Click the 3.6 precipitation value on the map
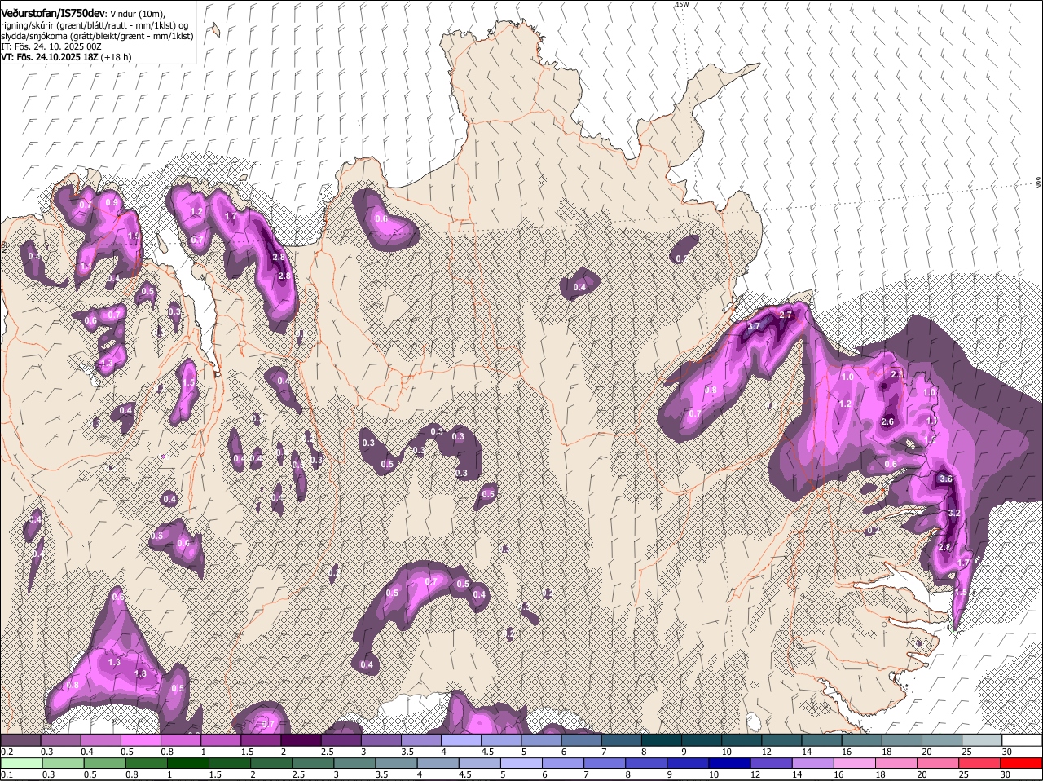This screenshot has width=1043, height=781. click(x=946, y=479)
